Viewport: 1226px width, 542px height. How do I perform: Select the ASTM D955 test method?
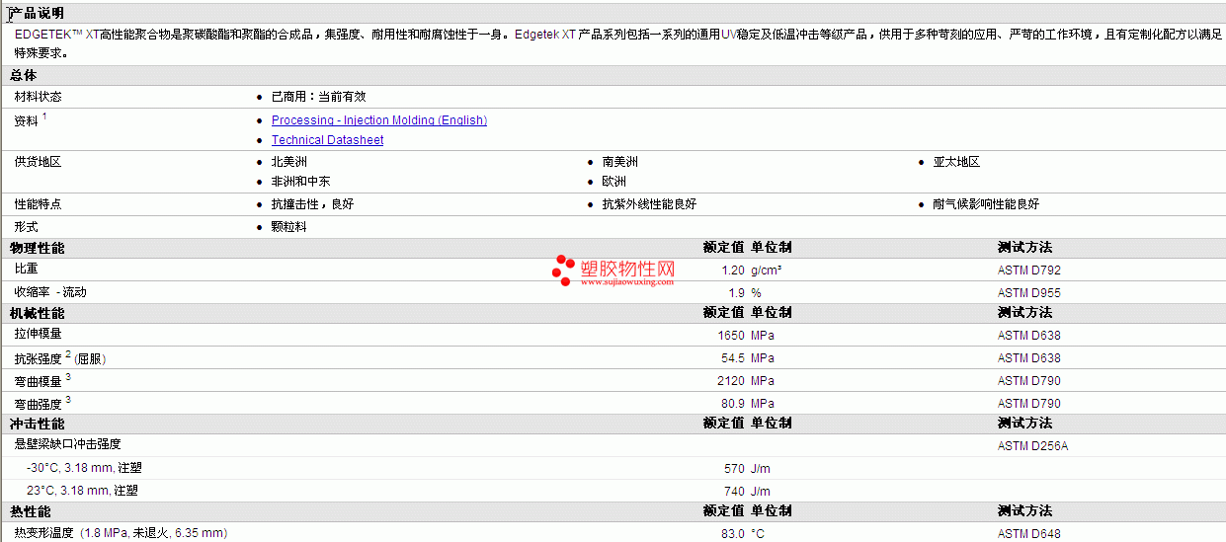pos(1029,293)
